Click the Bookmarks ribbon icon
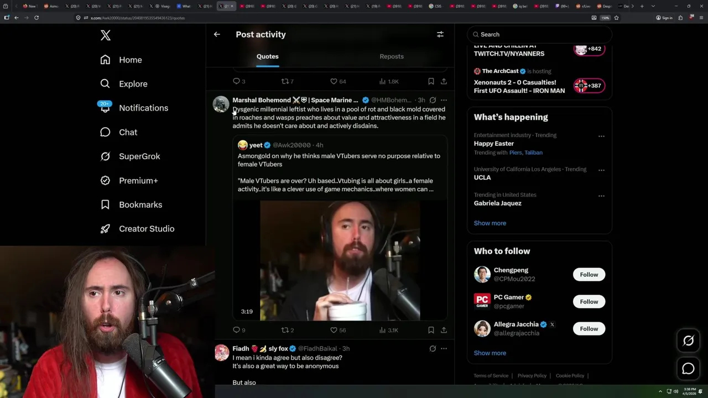Viewport: 708px width, 398px height. pyautogui.click(x=105, y=205)
